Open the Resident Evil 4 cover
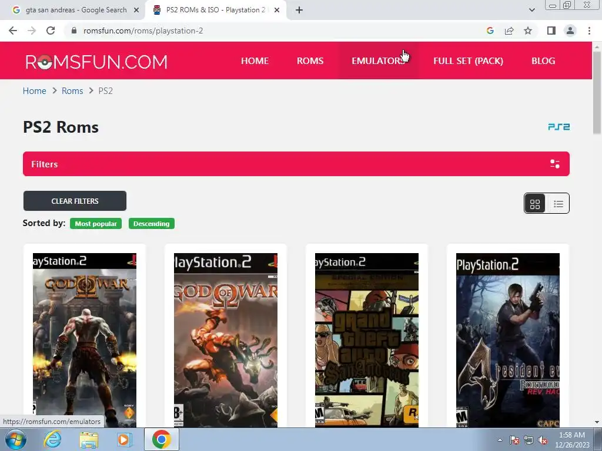602x451 pixels. click(x=508, y=340)
